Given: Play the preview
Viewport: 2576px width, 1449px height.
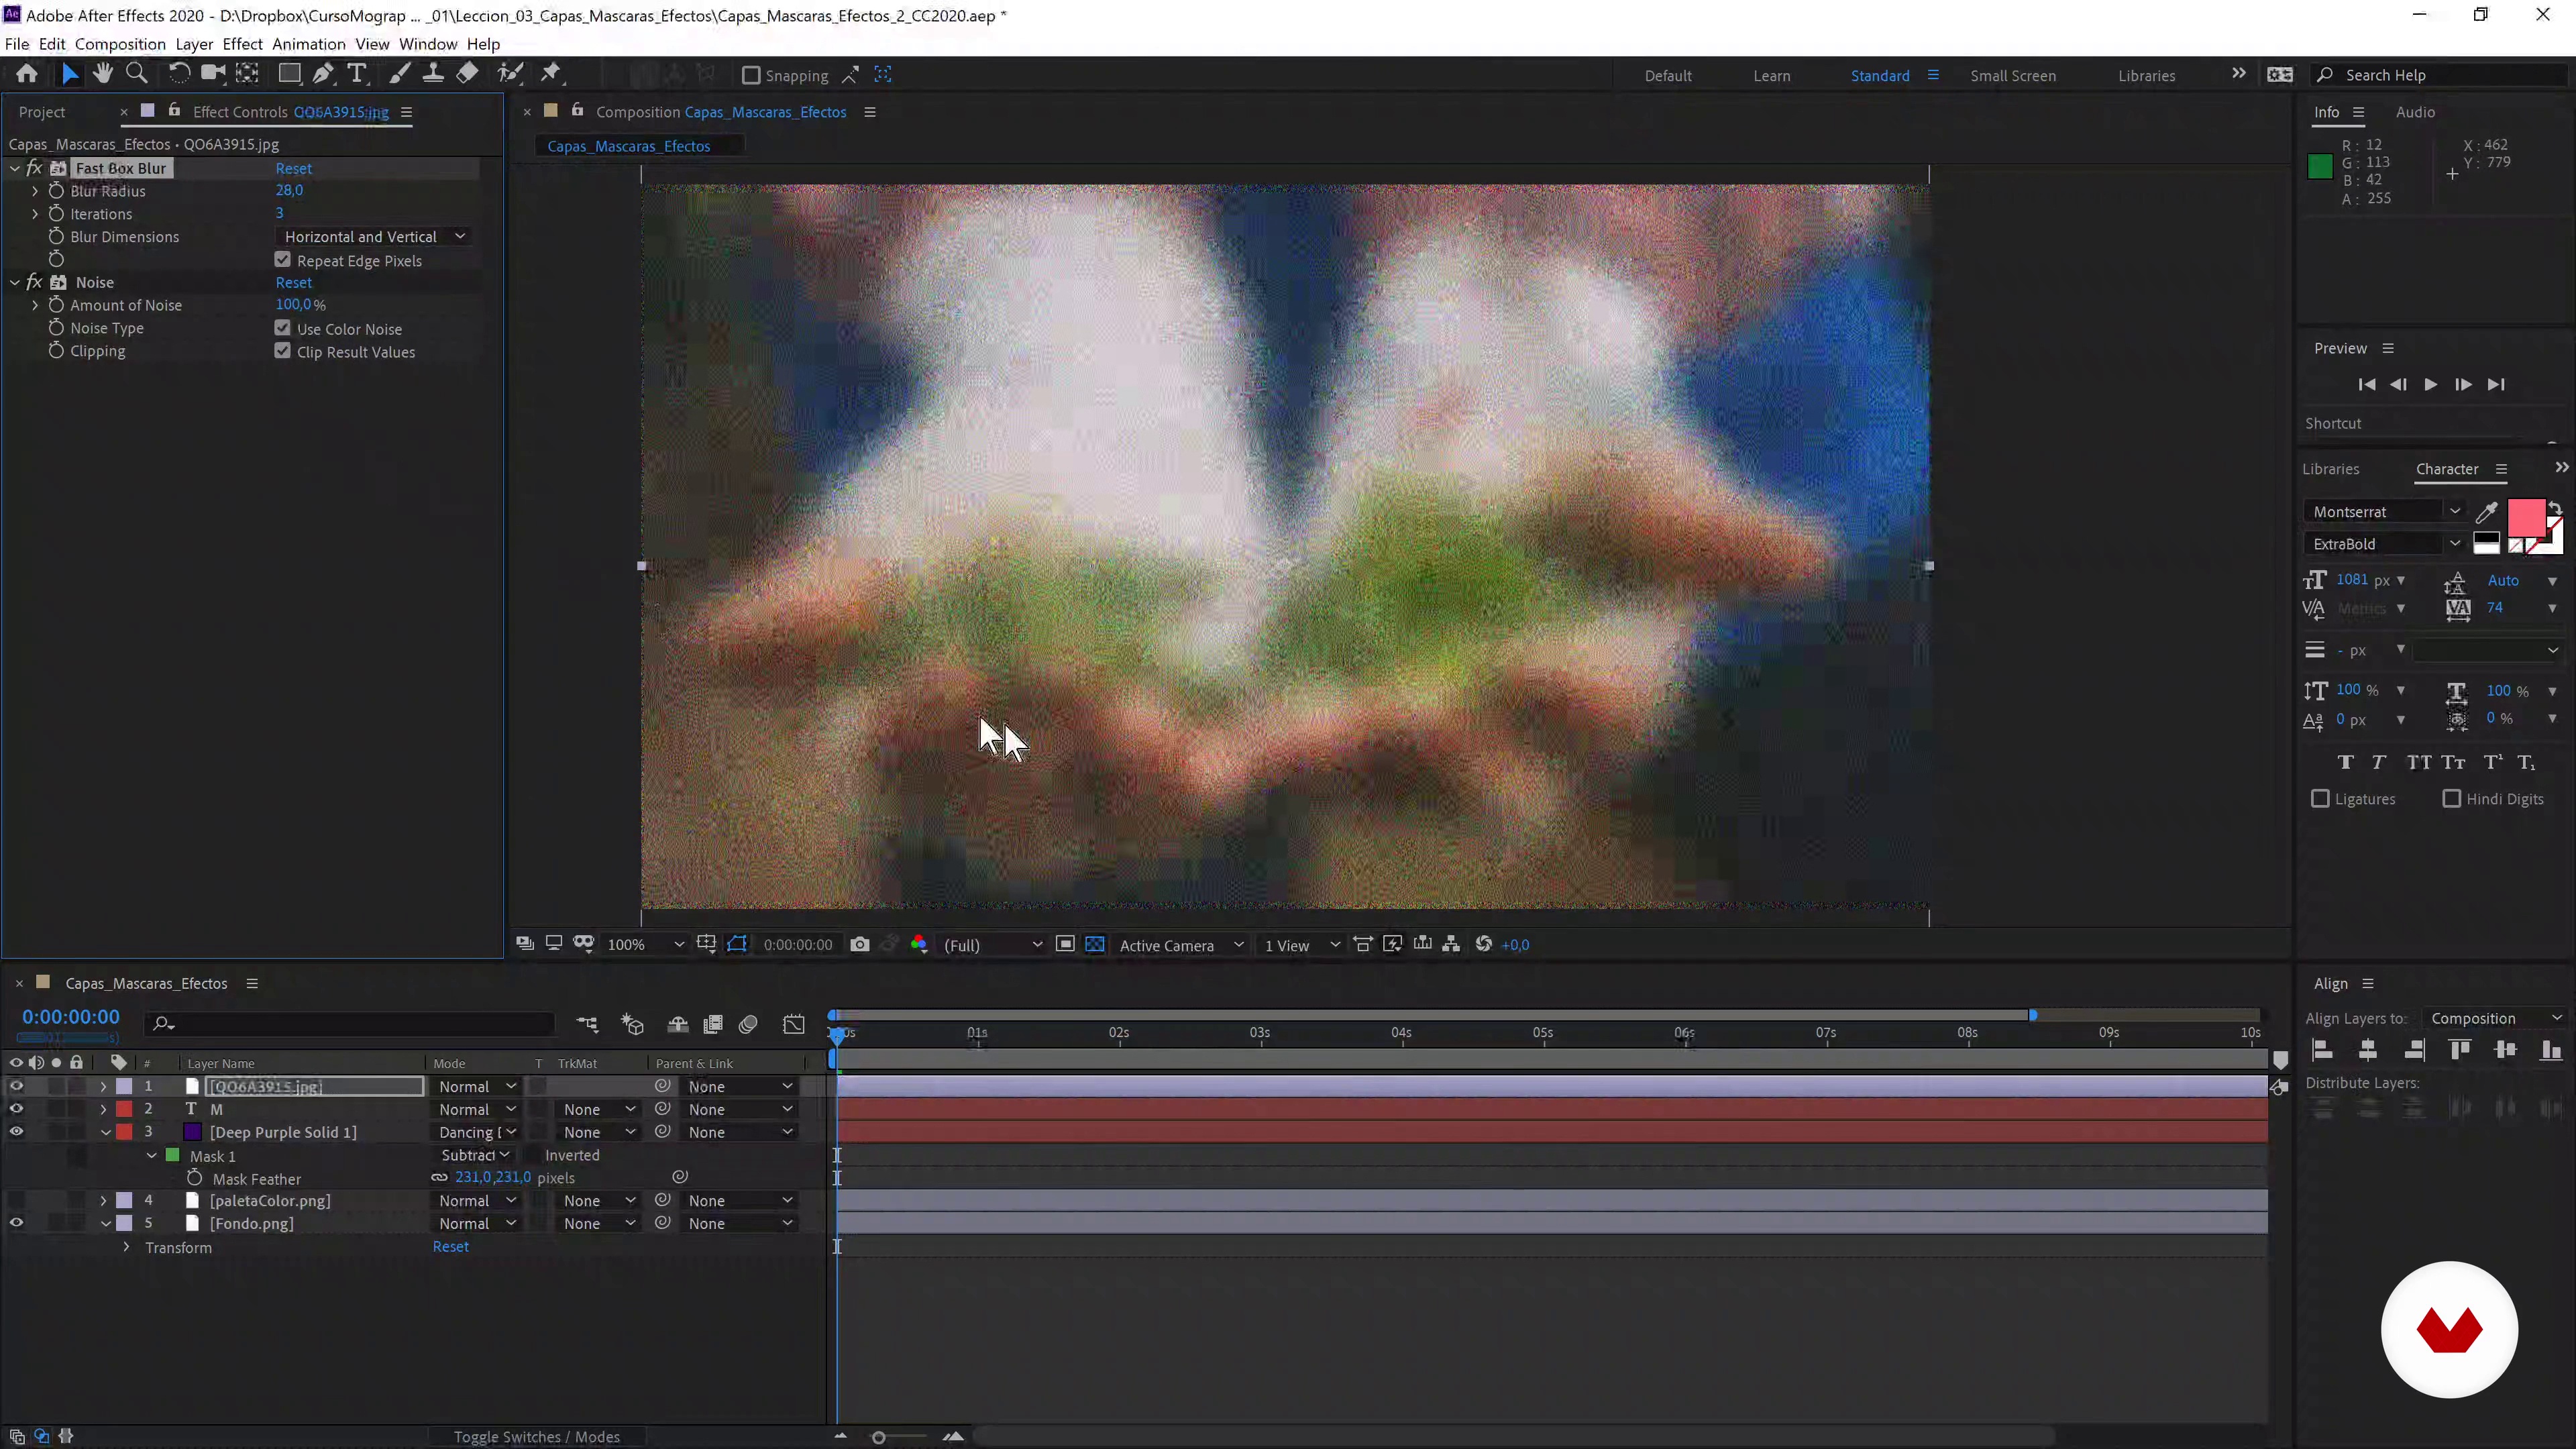Looking at the screenshot, I should [2430, 385].
